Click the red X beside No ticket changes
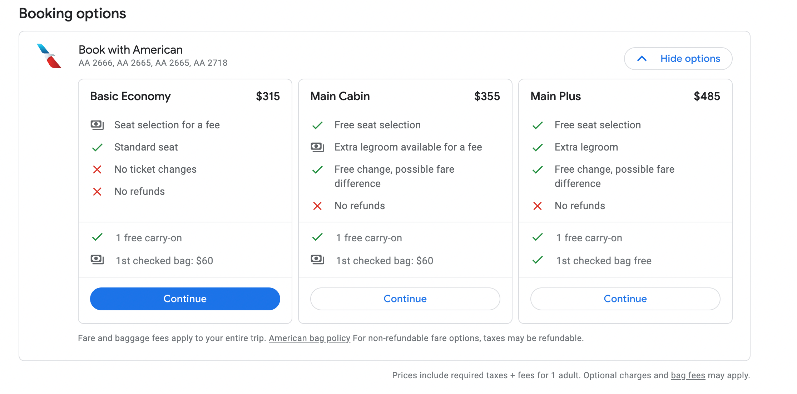 click(x=97, y=169)
